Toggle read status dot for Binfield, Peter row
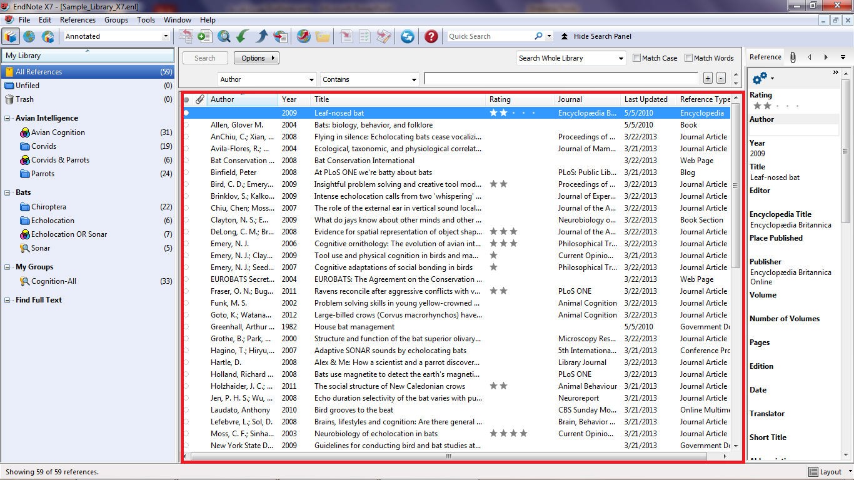This screenshot has height=480, width=854. [x=186, y=172]
